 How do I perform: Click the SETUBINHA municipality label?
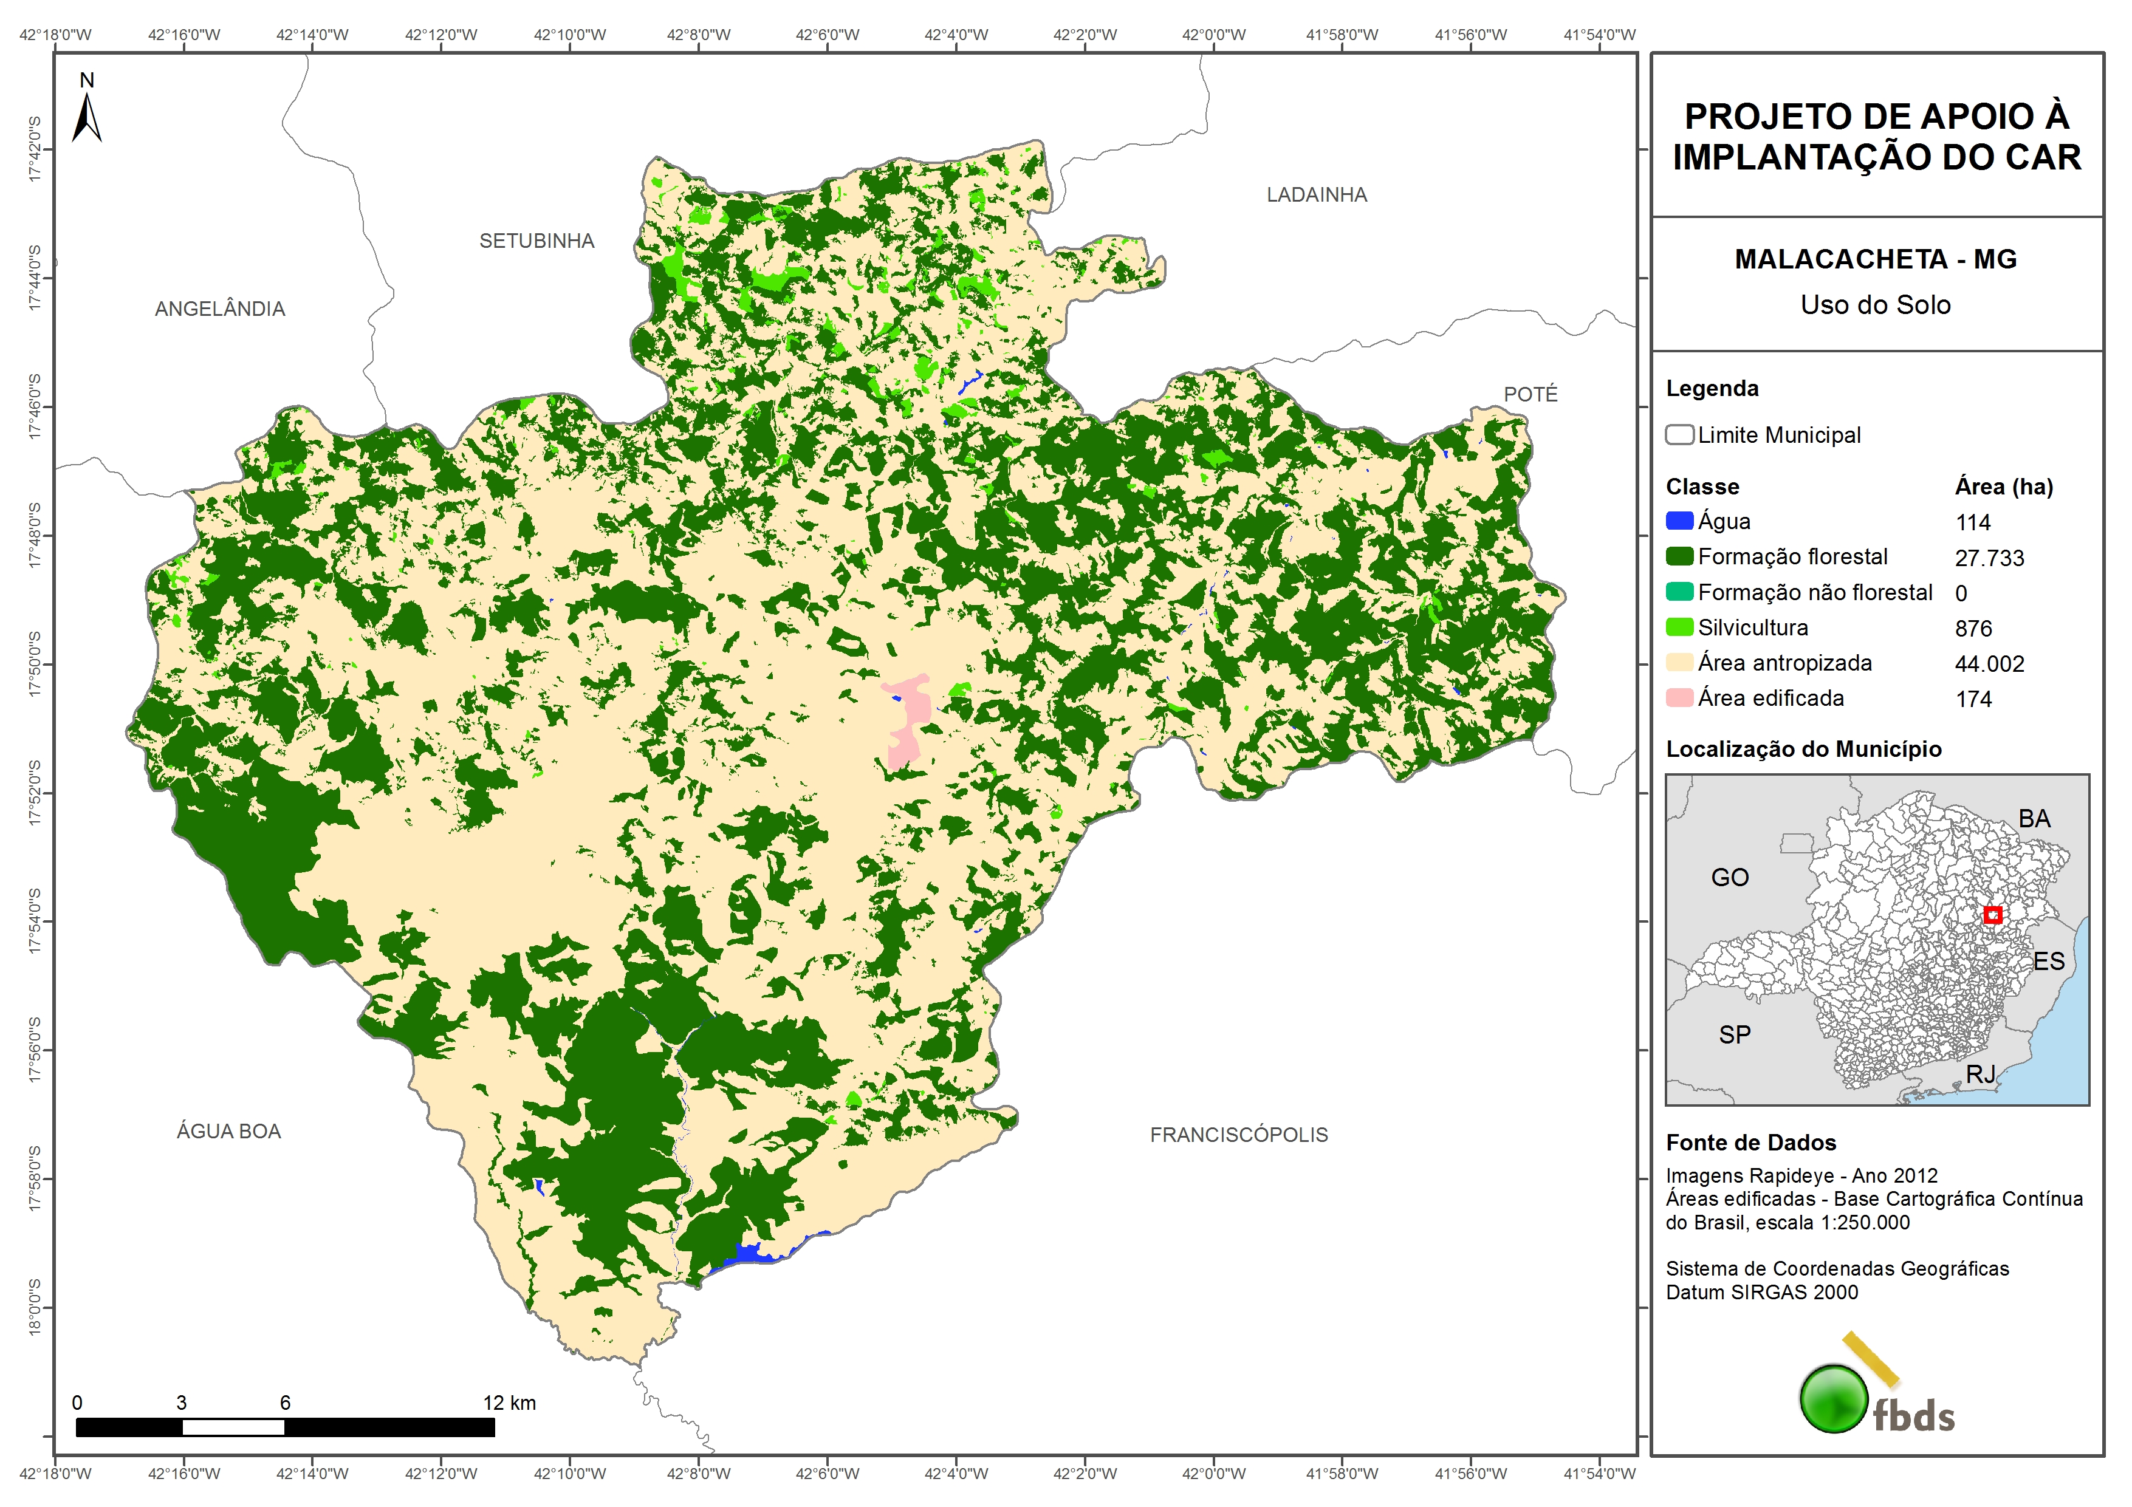click(536, 241)
